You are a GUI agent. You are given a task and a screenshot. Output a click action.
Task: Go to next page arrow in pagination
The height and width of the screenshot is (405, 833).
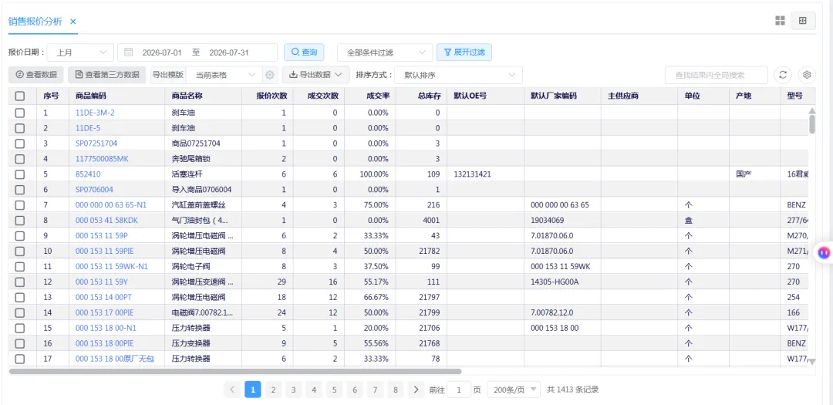pos(416,390)
